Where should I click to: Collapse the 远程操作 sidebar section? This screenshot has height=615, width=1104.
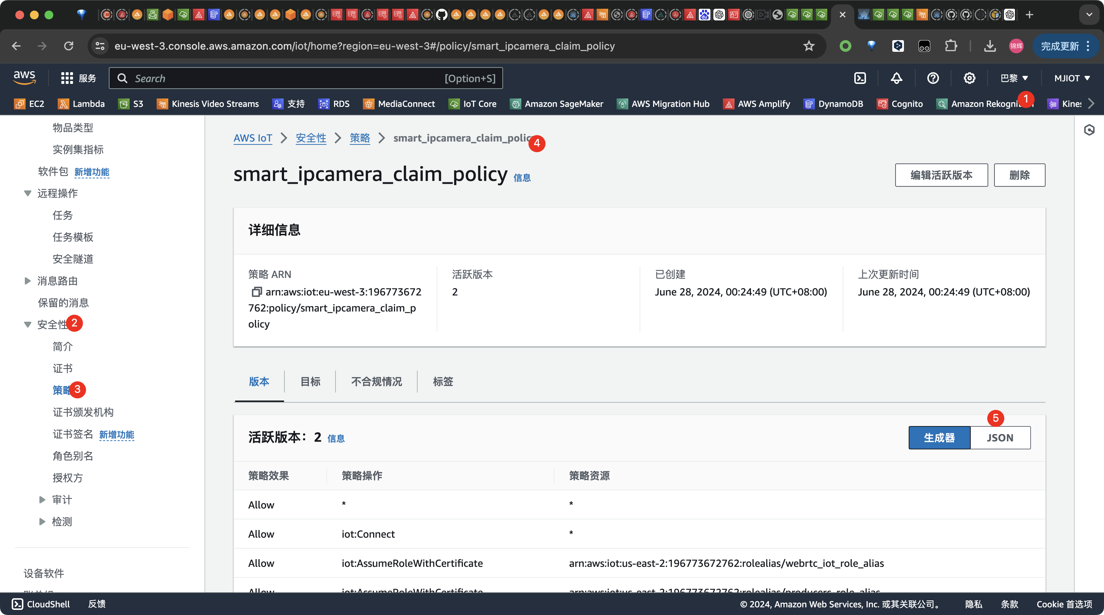pos(28,194)
